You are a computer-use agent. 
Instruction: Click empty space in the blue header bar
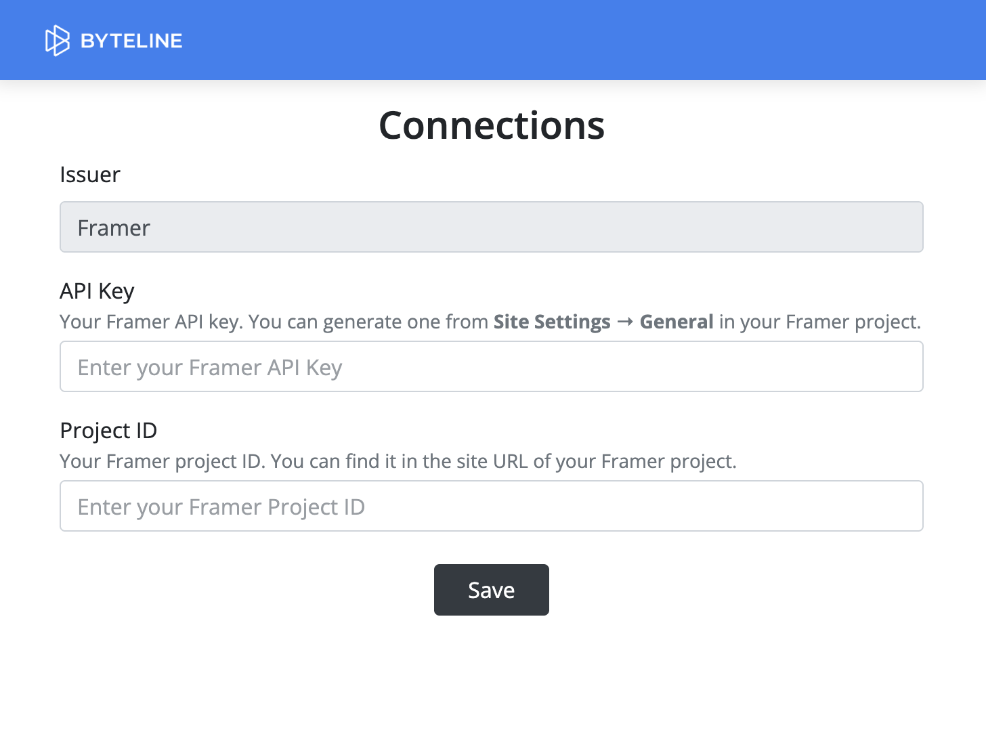pyautogui.click(x=576, y=41)
